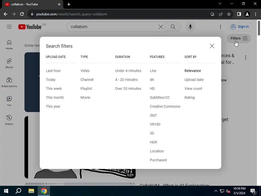Image resolution: width=261 pixels, height=196 pixels.
Task: Open Shorts in the sidebar
Action: pos(9,64)
